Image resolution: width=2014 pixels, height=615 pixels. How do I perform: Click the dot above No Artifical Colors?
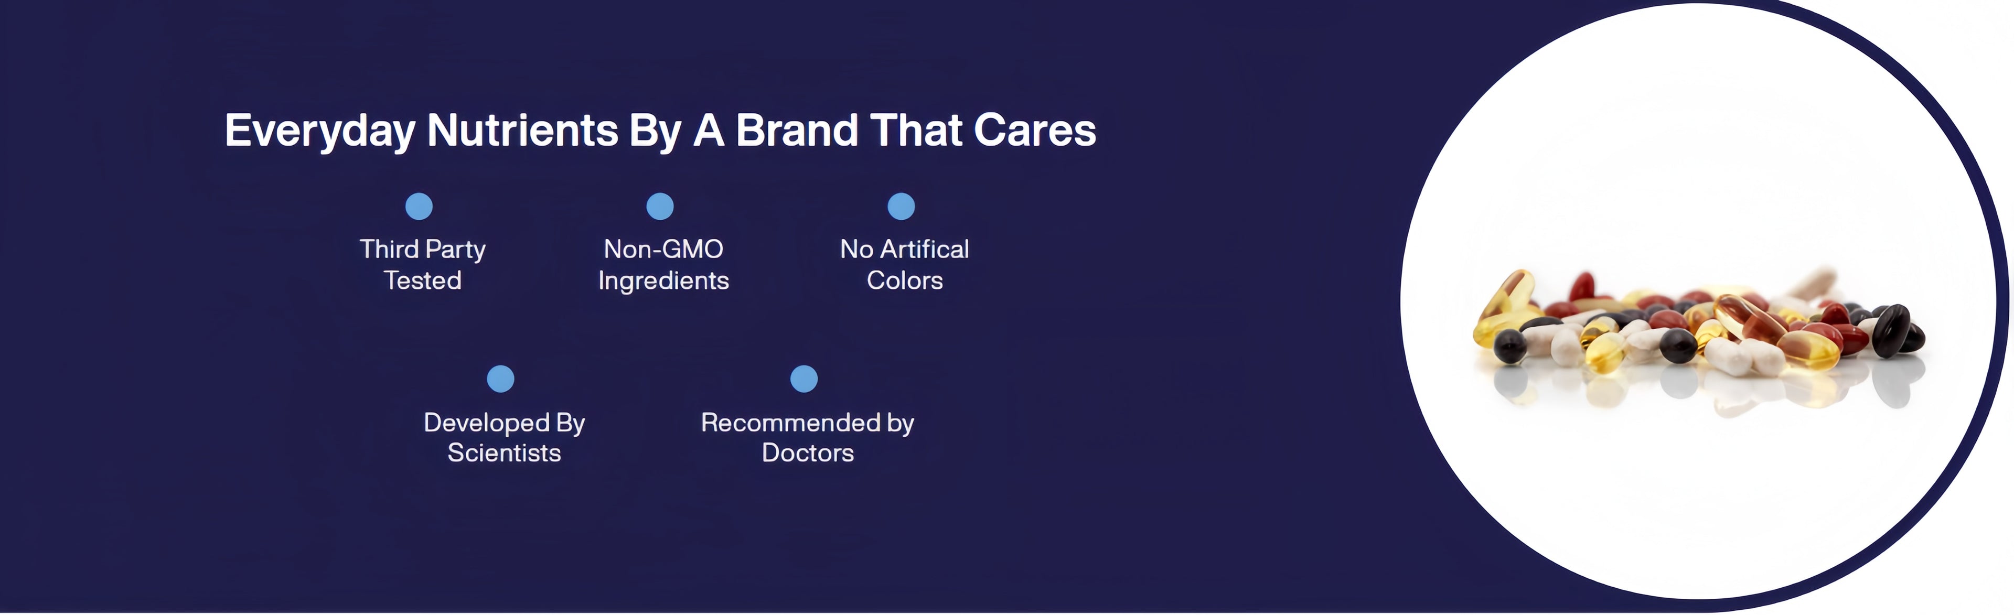tap(901, 206)
